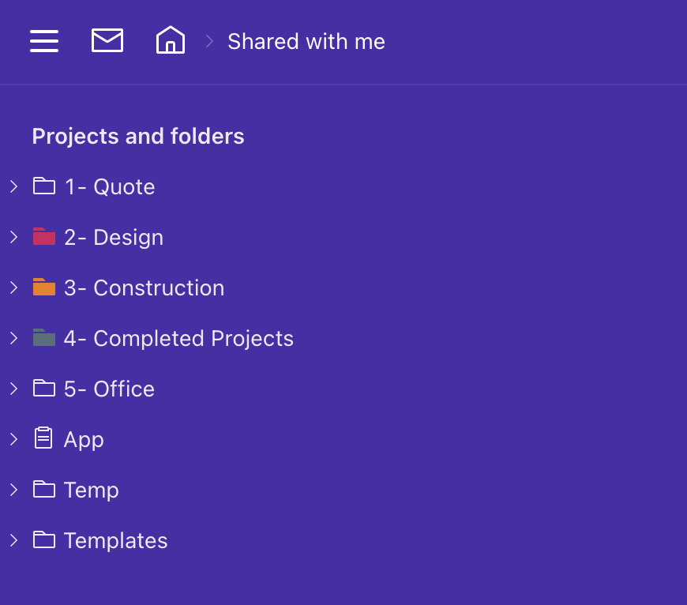
Task: Expand the 4- Completed Projects chevron
Action: [x=13, y=338]
